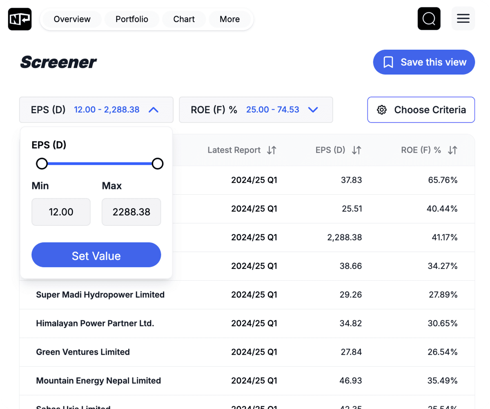Click the Save this view button
This screenshot has height=409, width=490.
(423, 62)
